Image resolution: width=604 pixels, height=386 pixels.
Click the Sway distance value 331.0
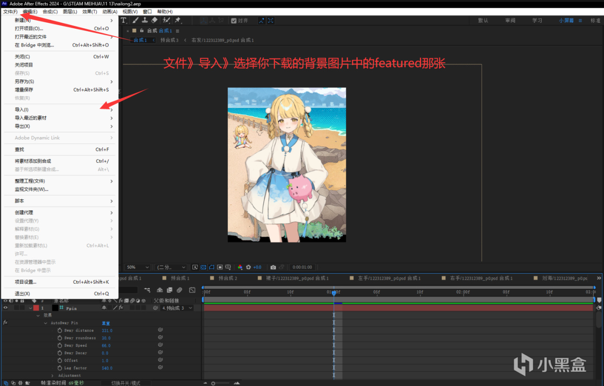pos(107,330)
